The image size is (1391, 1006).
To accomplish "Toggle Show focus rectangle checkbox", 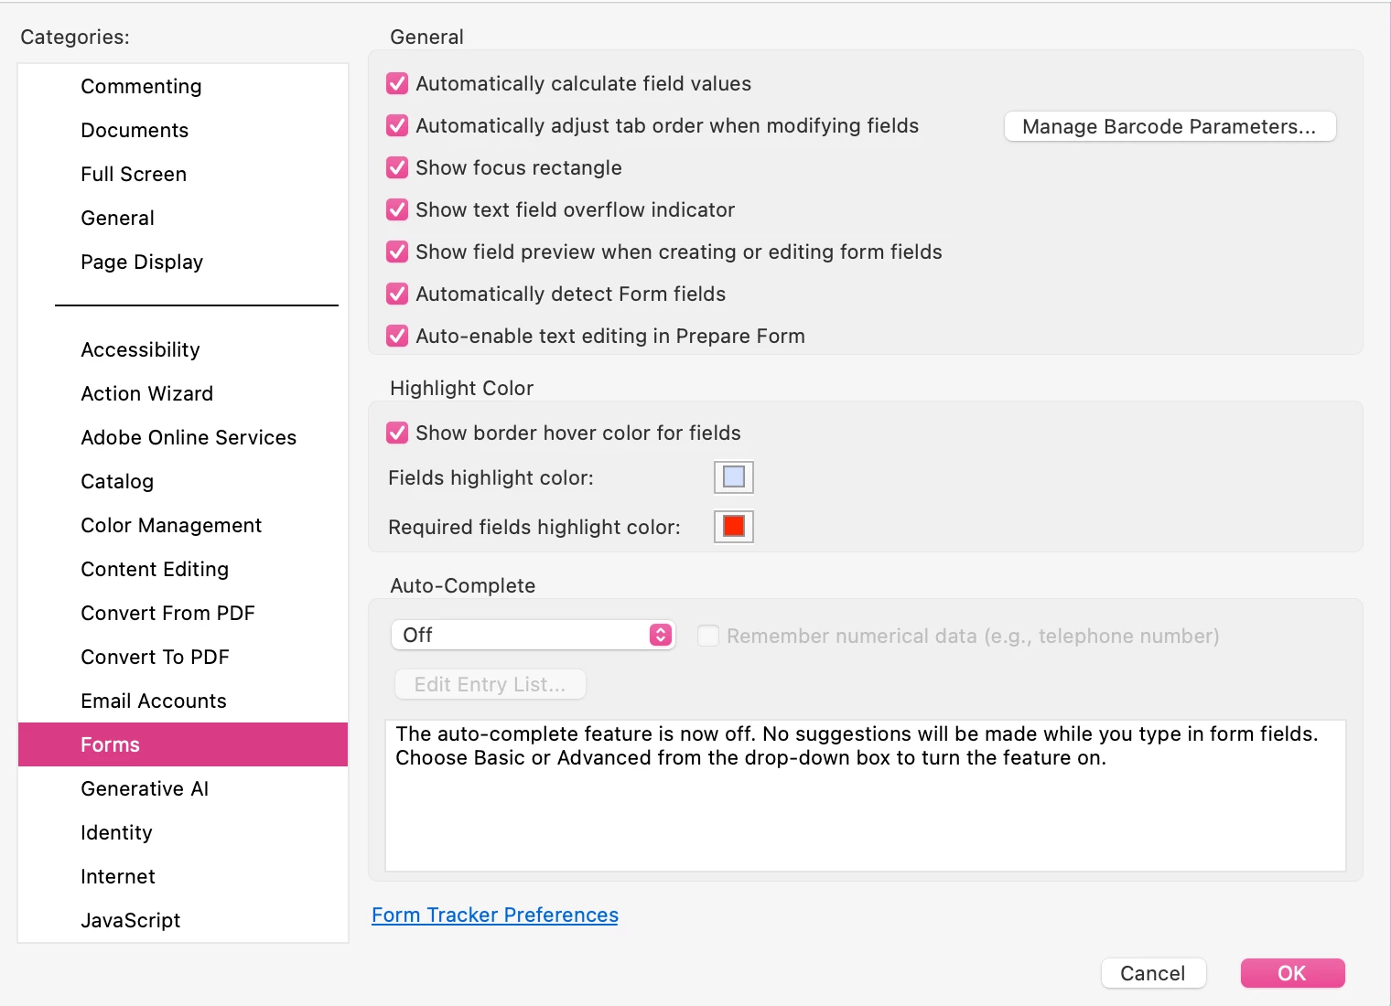I will pos(397,168).
